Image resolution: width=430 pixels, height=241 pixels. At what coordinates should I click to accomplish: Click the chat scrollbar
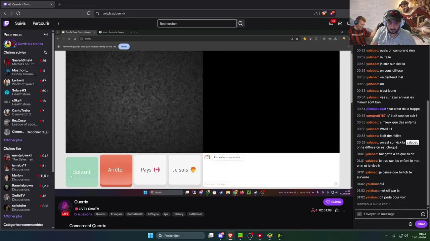(x=428, y=152)
